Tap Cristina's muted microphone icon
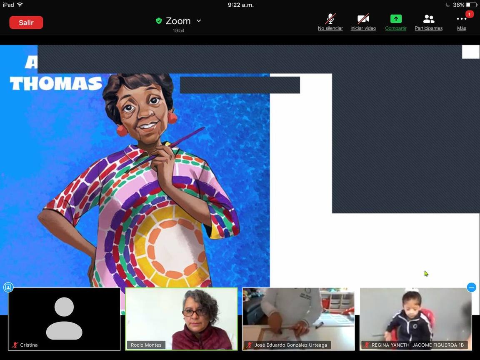Viewport: 480px width, 360px height. (x=15, y=345)
